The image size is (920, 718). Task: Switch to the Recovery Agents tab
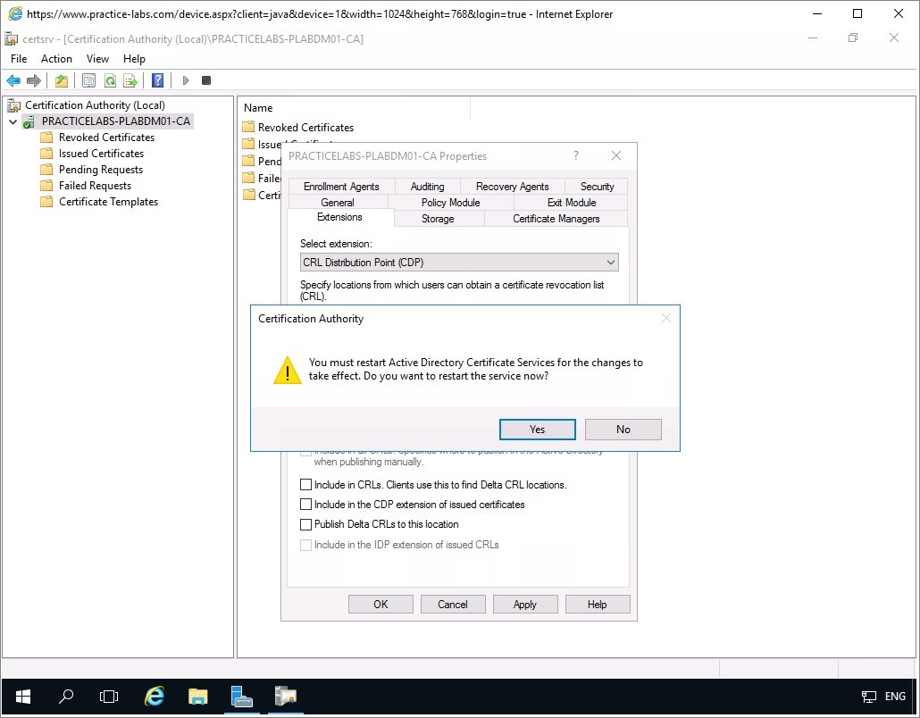point(512,186)
